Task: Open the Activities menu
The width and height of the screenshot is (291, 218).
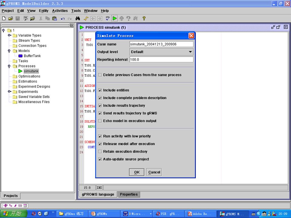Action: click(60, 11)
